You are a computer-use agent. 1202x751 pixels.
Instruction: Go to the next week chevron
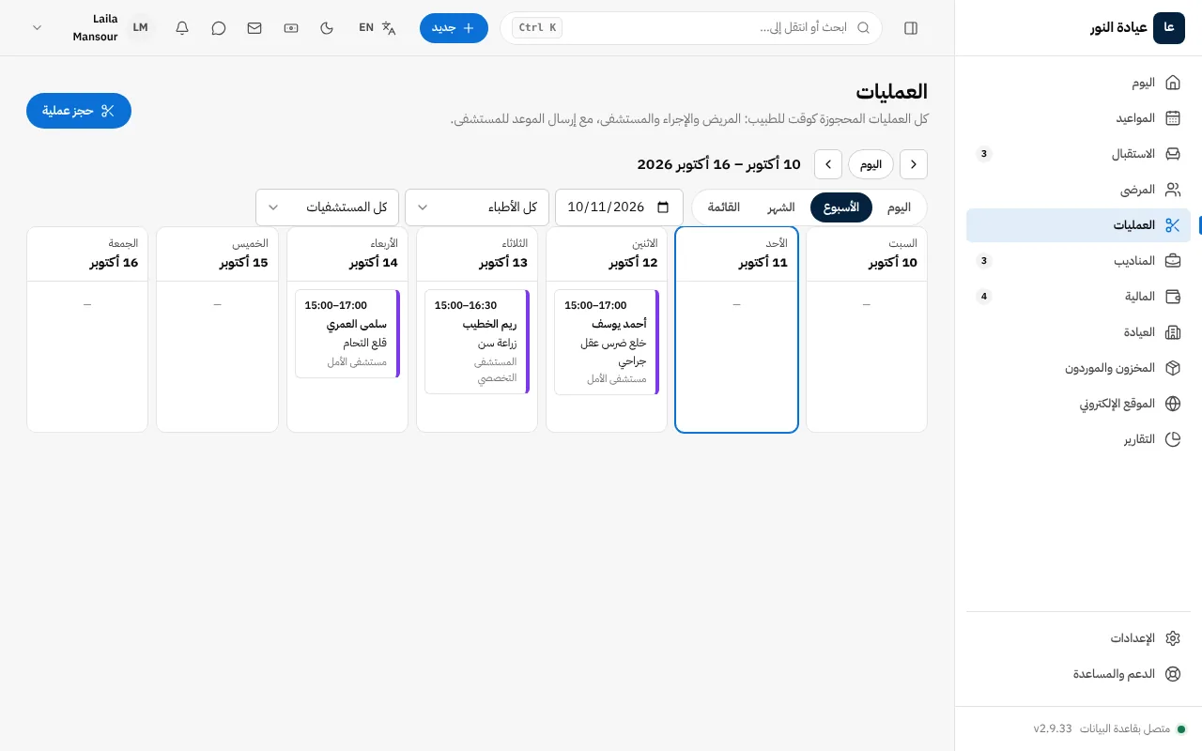(x=828, y=164)
